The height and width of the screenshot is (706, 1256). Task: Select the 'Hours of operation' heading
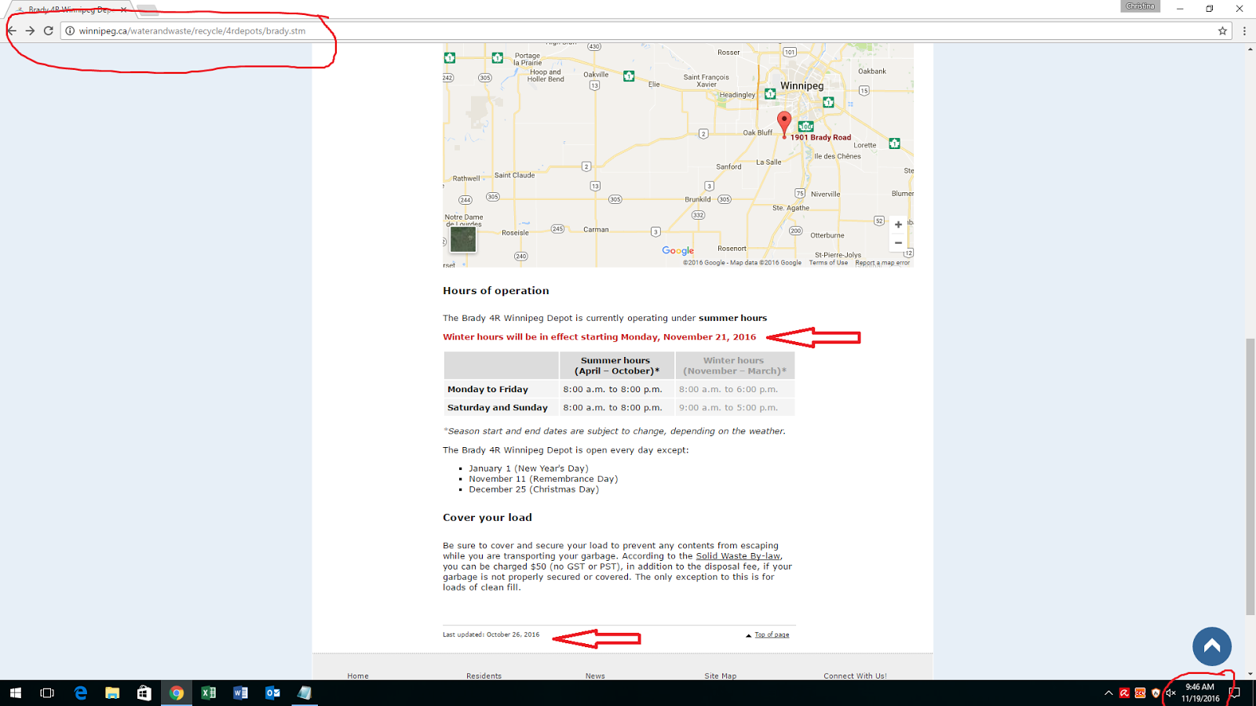coord(496,290)
